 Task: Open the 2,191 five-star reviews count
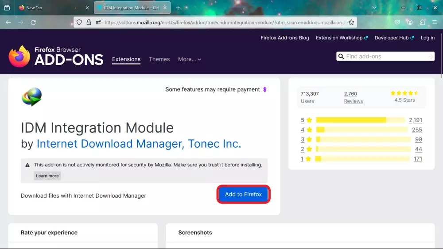tap(416, 120)
